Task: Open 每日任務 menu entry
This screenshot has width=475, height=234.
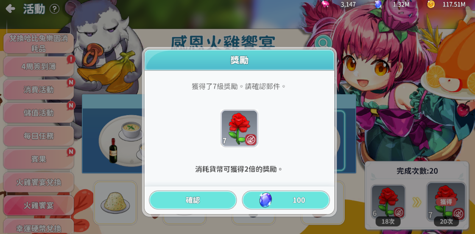Action: click(x=39, y=136)
